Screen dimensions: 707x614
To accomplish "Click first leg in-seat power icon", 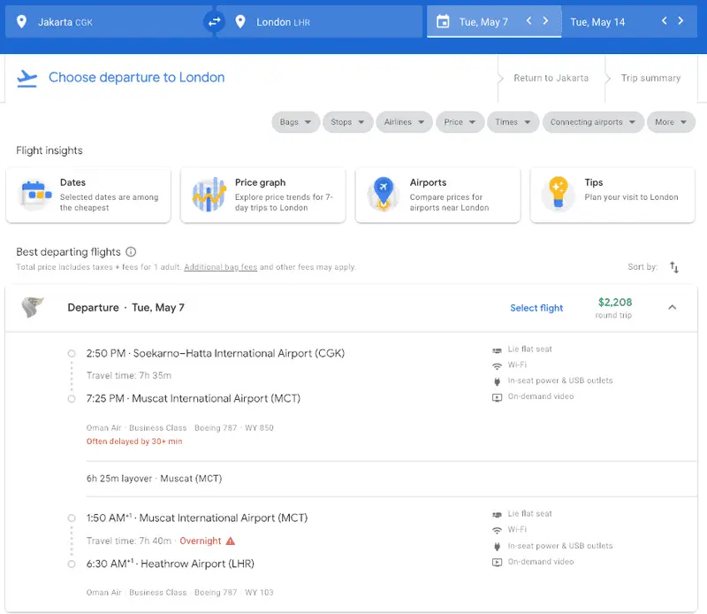I will pos(497,381).
